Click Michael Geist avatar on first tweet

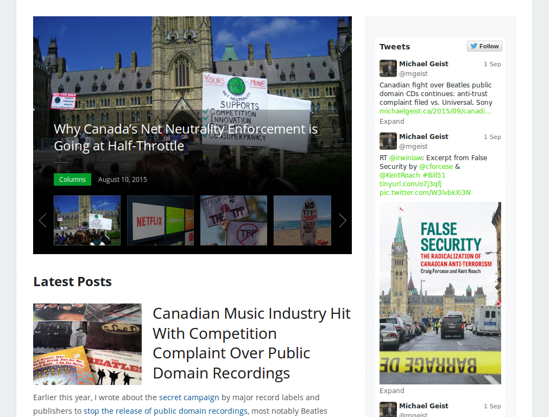(388, 68)
